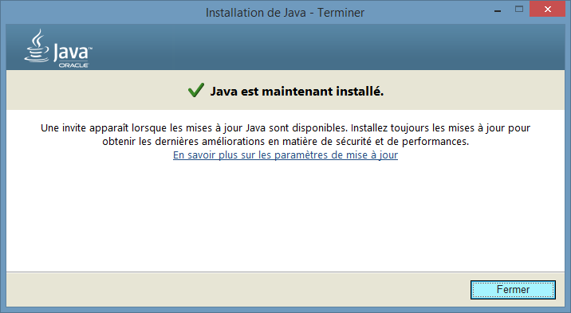Minimize the Java installation window
This screenshot has width=571, height=313.
click(498, 10)
